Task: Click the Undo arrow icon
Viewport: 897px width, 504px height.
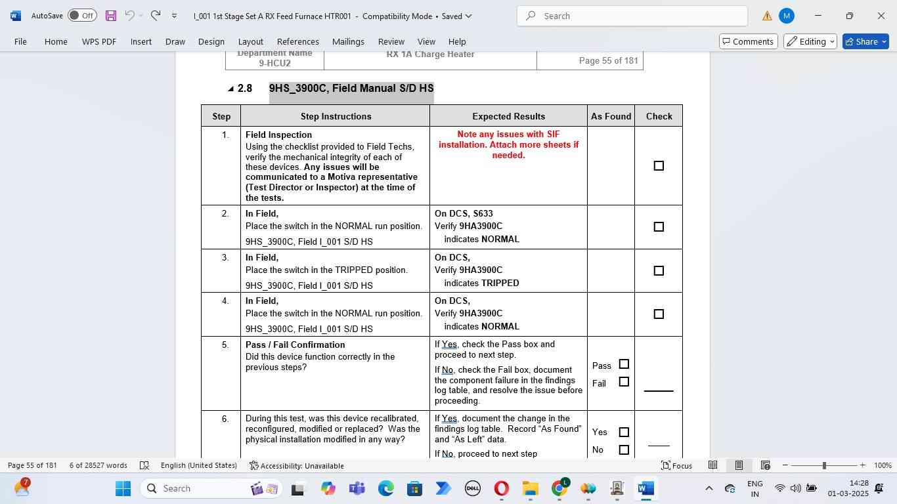Action: [130, 16]
